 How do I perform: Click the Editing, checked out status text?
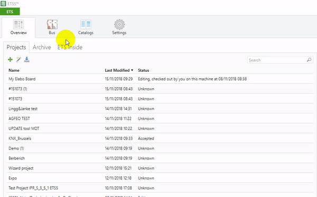[x=192, y=79]
